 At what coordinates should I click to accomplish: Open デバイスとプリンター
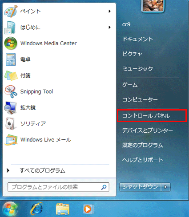pyautogui.click(x=148, y=130)
